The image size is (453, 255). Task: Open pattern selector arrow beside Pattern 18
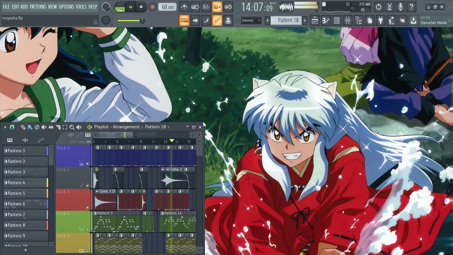click(x=268, y=21)
